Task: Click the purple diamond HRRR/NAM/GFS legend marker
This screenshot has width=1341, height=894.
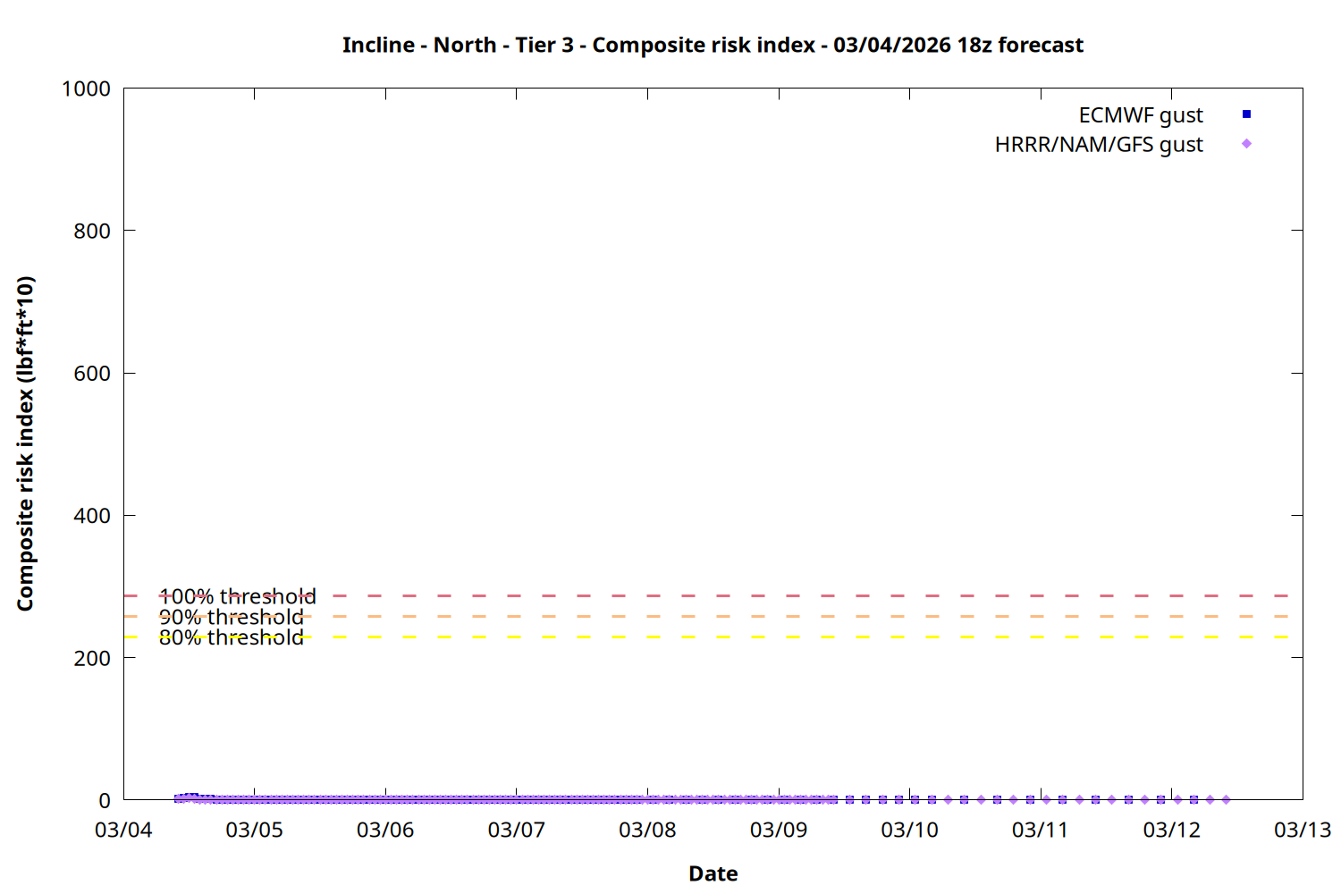Action: [x=1246, y=144]
